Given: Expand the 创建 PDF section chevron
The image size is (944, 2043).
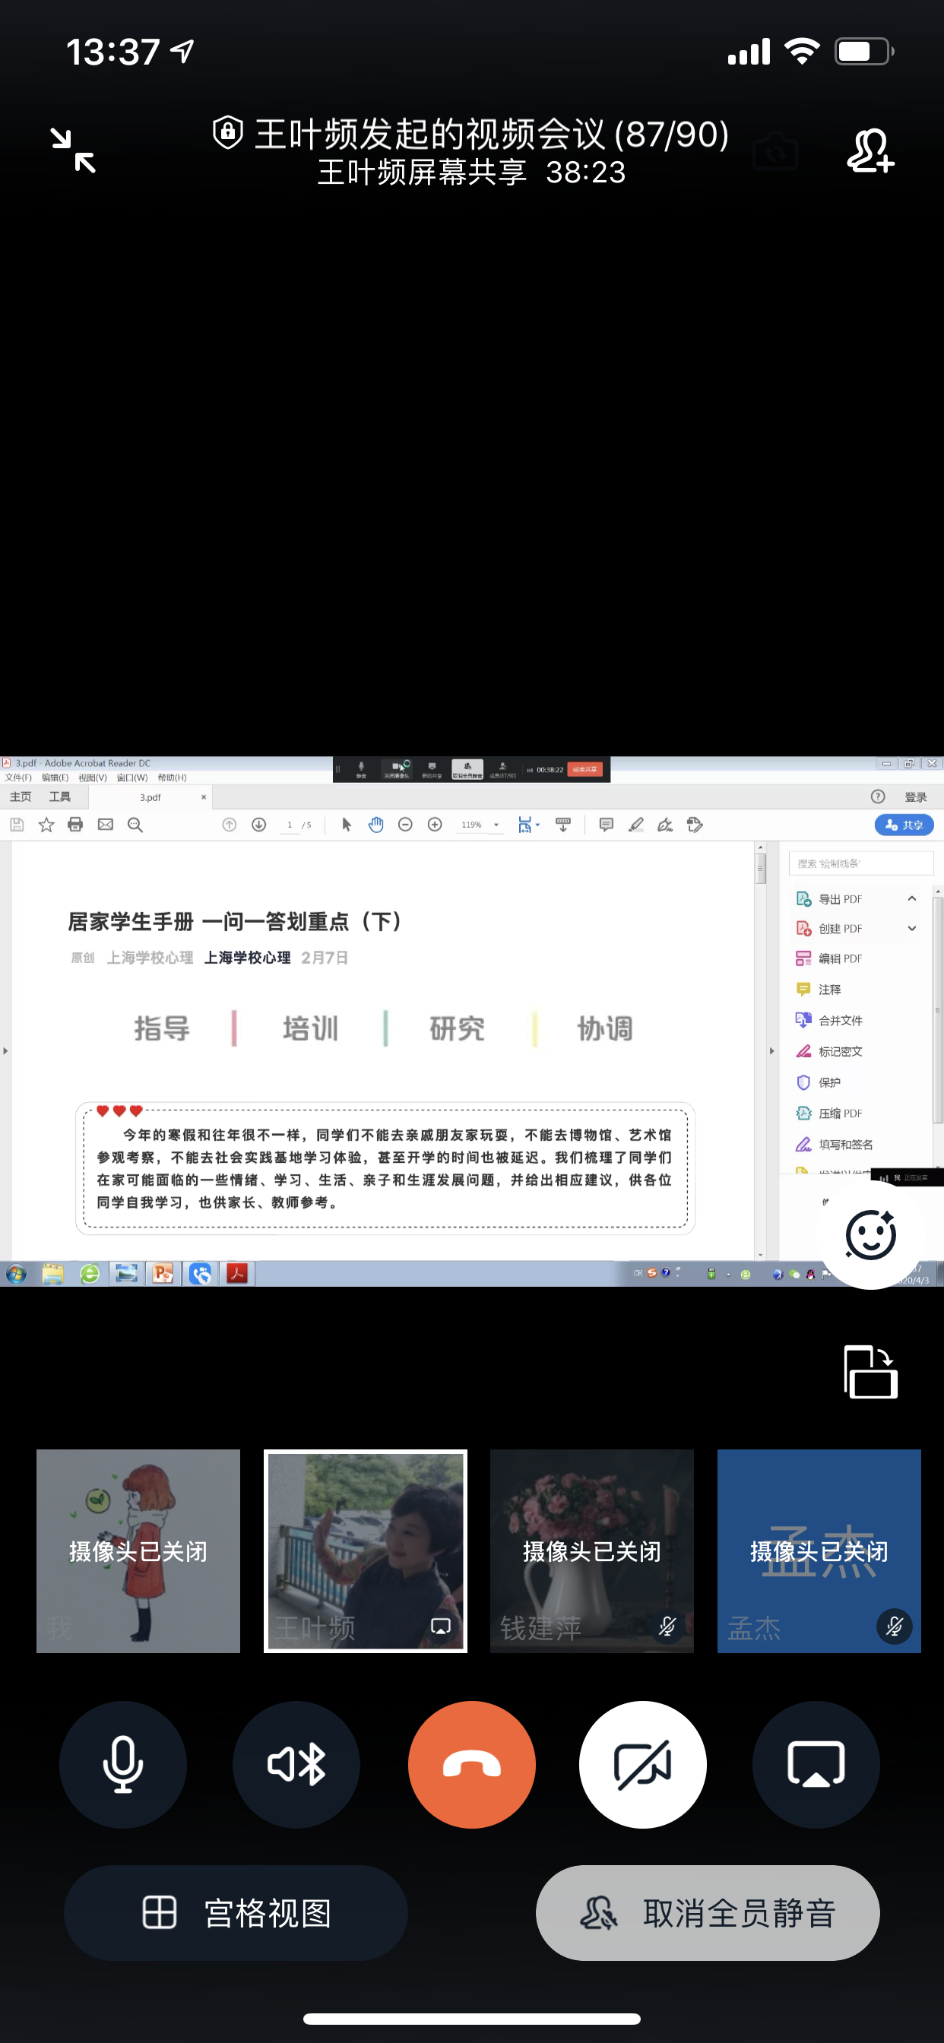Looking at the screenshot, I should [x=911, y=928].
